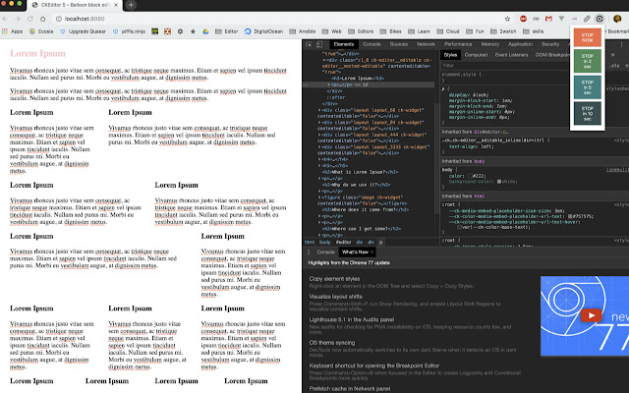Open the Upgrade Quasar bookmark
629x393 pixels.
83,31
